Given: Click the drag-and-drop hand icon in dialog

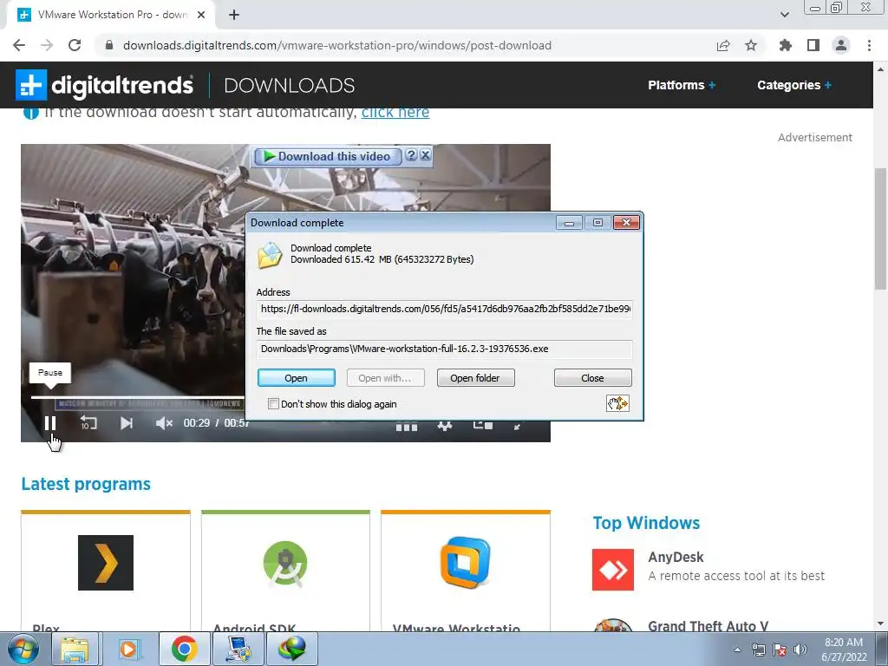Looking at the screenshot, I should [x=617, y=403].
